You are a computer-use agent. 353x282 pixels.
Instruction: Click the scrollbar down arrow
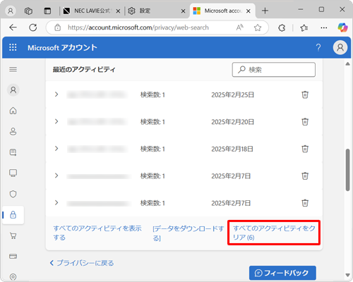tap(347, 275)
